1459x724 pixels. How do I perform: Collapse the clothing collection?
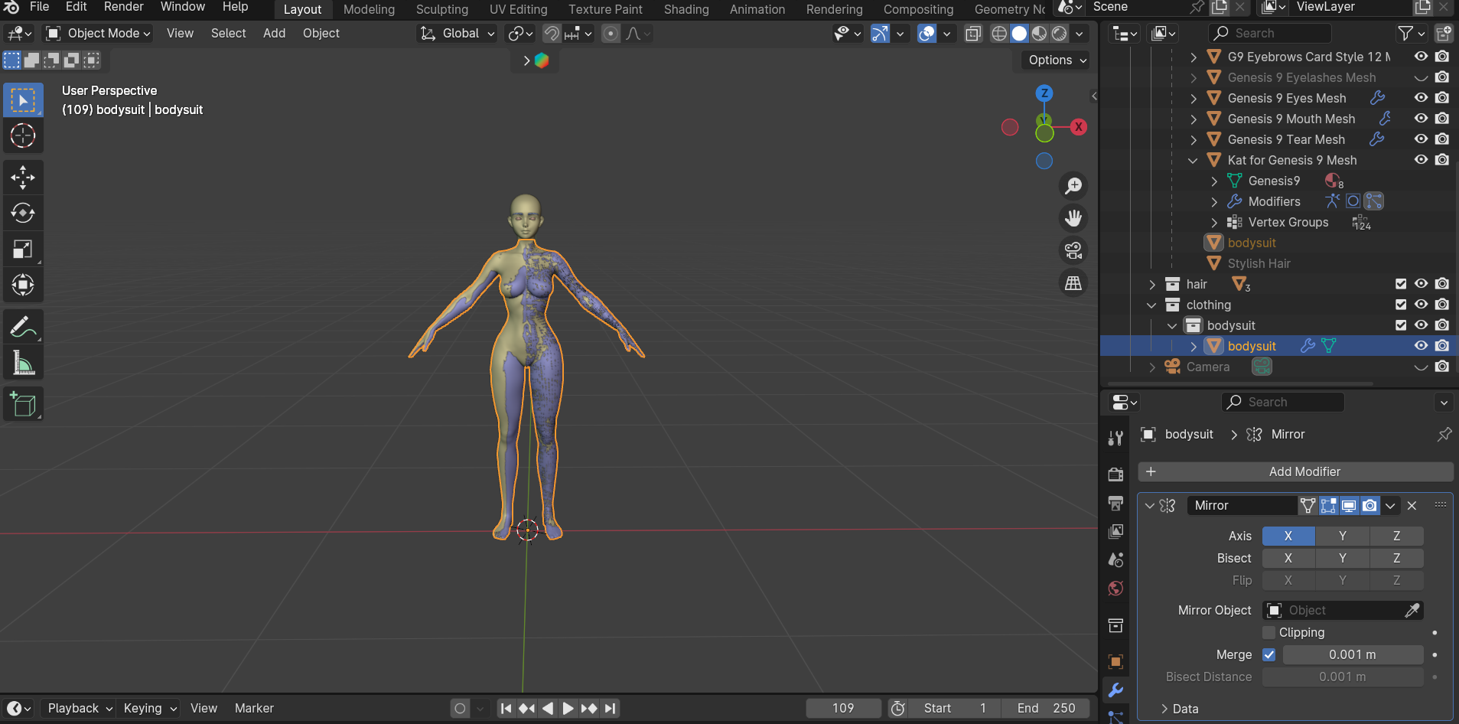point(1151,305)
